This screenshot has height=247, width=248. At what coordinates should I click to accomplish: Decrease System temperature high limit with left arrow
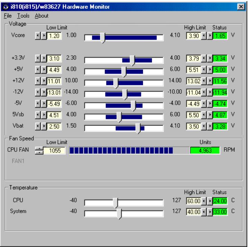pyautogui.click(x=204, y=212)
